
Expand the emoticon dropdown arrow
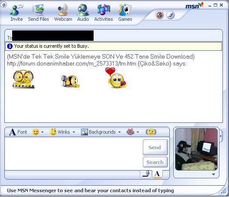coord(42,132)
